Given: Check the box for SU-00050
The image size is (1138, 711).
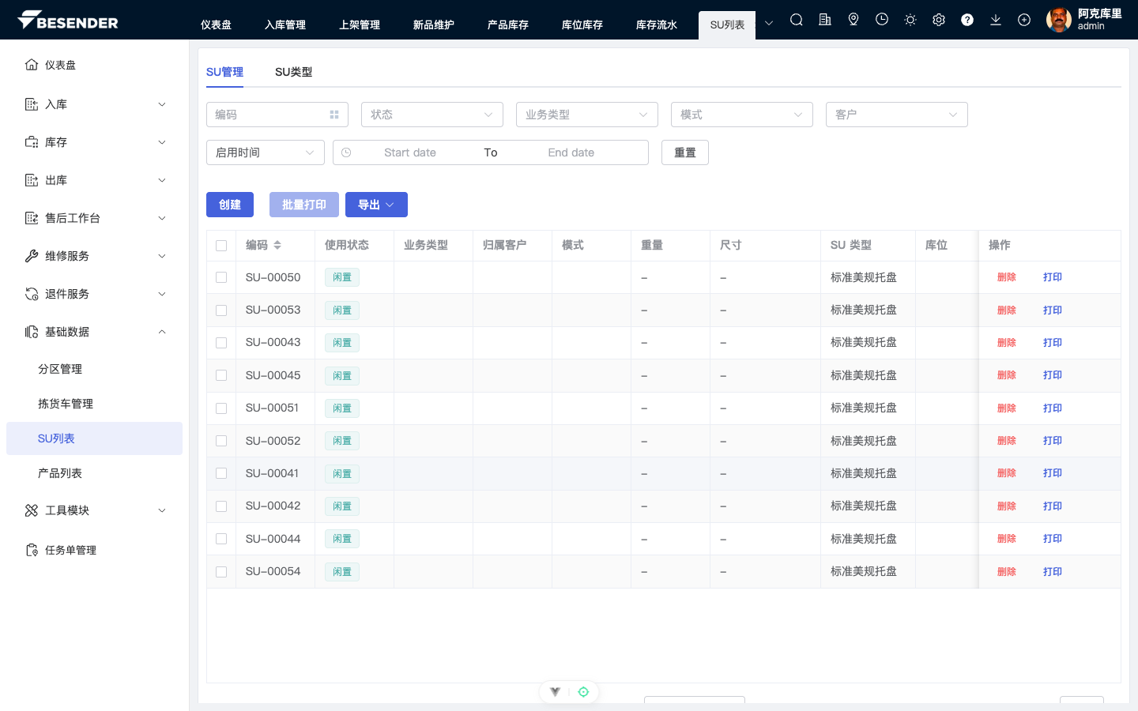Looking at the screenshot, I should 221,277.
